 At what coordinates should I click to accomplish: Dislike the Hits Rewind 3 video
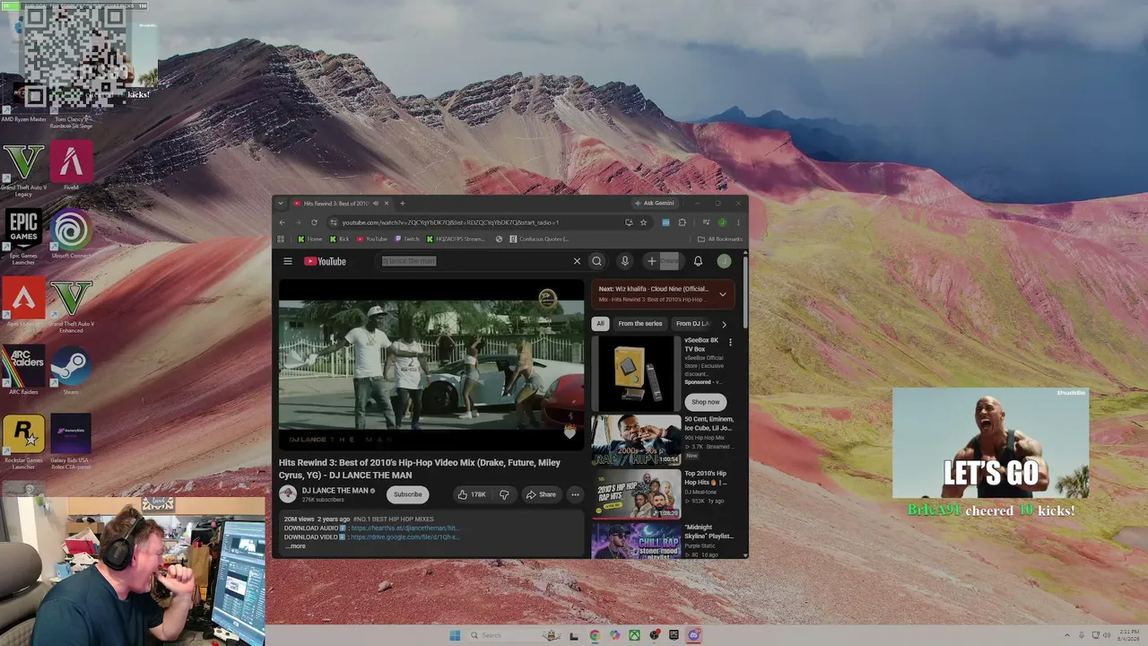[x=504, y=494]
